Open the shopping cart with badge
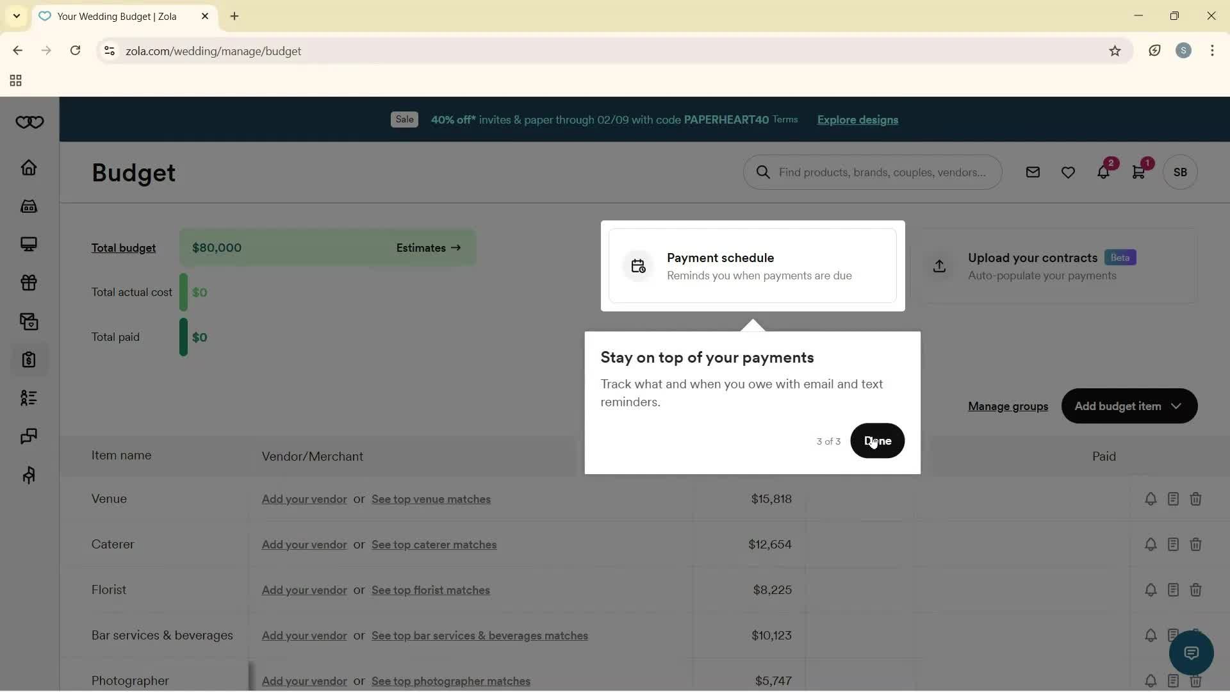This screenshot has width=1230, height=692. (x=1139, y=172)
